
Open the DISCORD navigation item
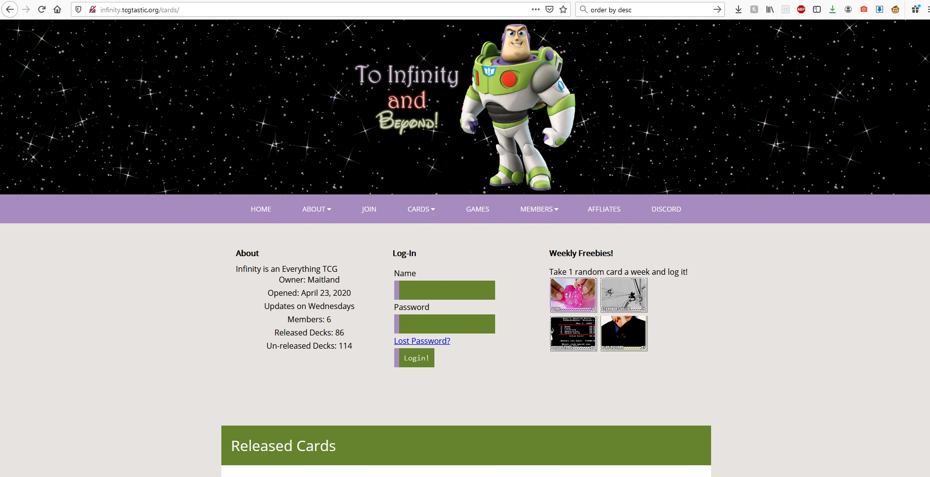click(x=666, y=209)
